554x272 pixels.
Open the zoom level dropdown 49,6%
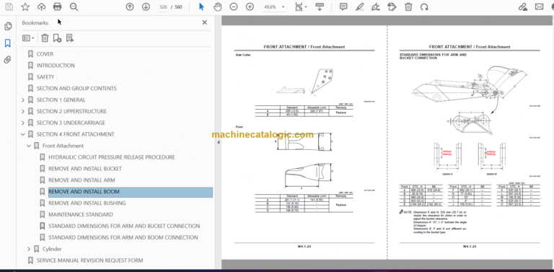(275, 6)
